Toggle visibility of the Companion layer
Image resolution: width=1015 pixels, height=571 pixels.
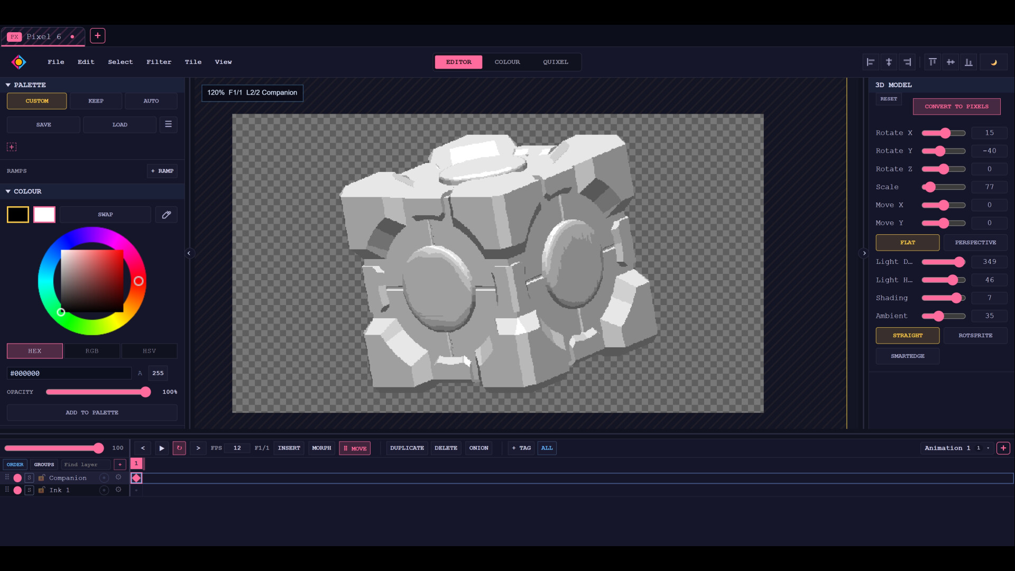click(x=17, y=477)
